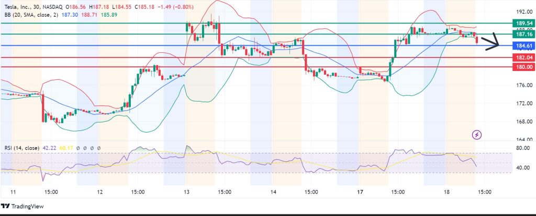
Task: Click date 11 on the time axis
Action: [13, 192]
